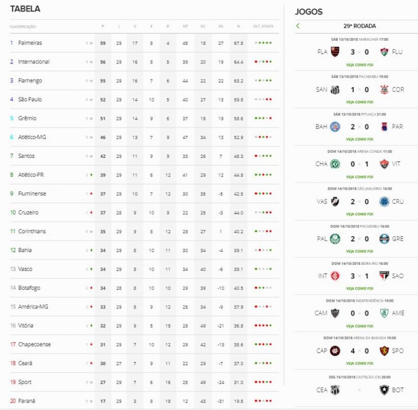
Task: Click the Corinthians crest beside COR
Action: coord(384,90)
